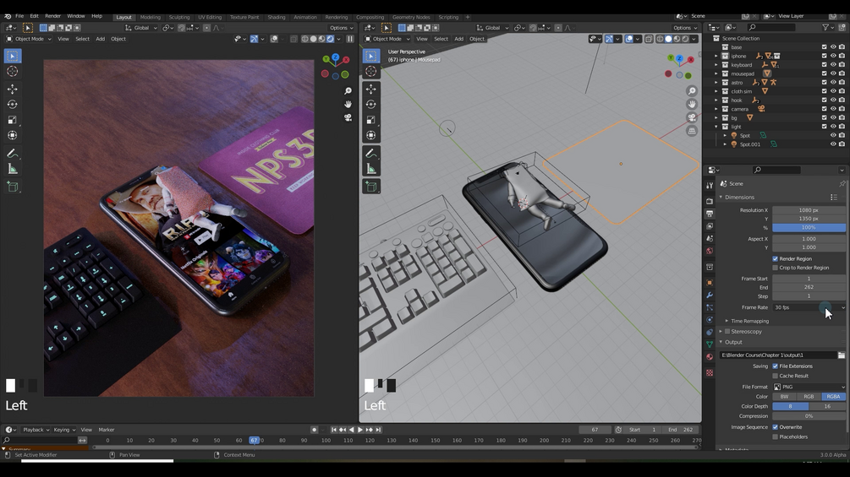Hide the keyboard collection in outliner

833,65
